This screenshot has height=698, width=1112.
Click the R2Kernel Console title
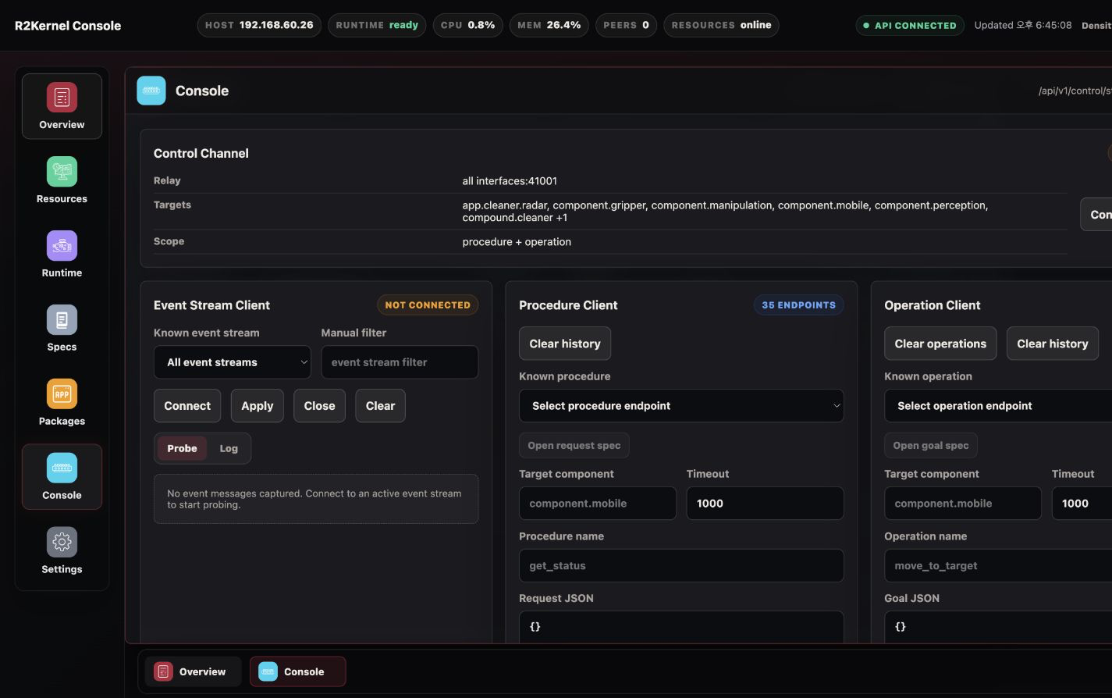click(68, 26)
